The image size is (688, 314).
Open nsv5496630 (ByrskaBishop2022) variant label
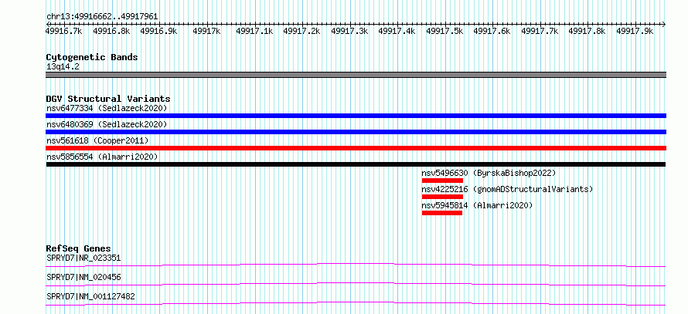click(489, 173)
